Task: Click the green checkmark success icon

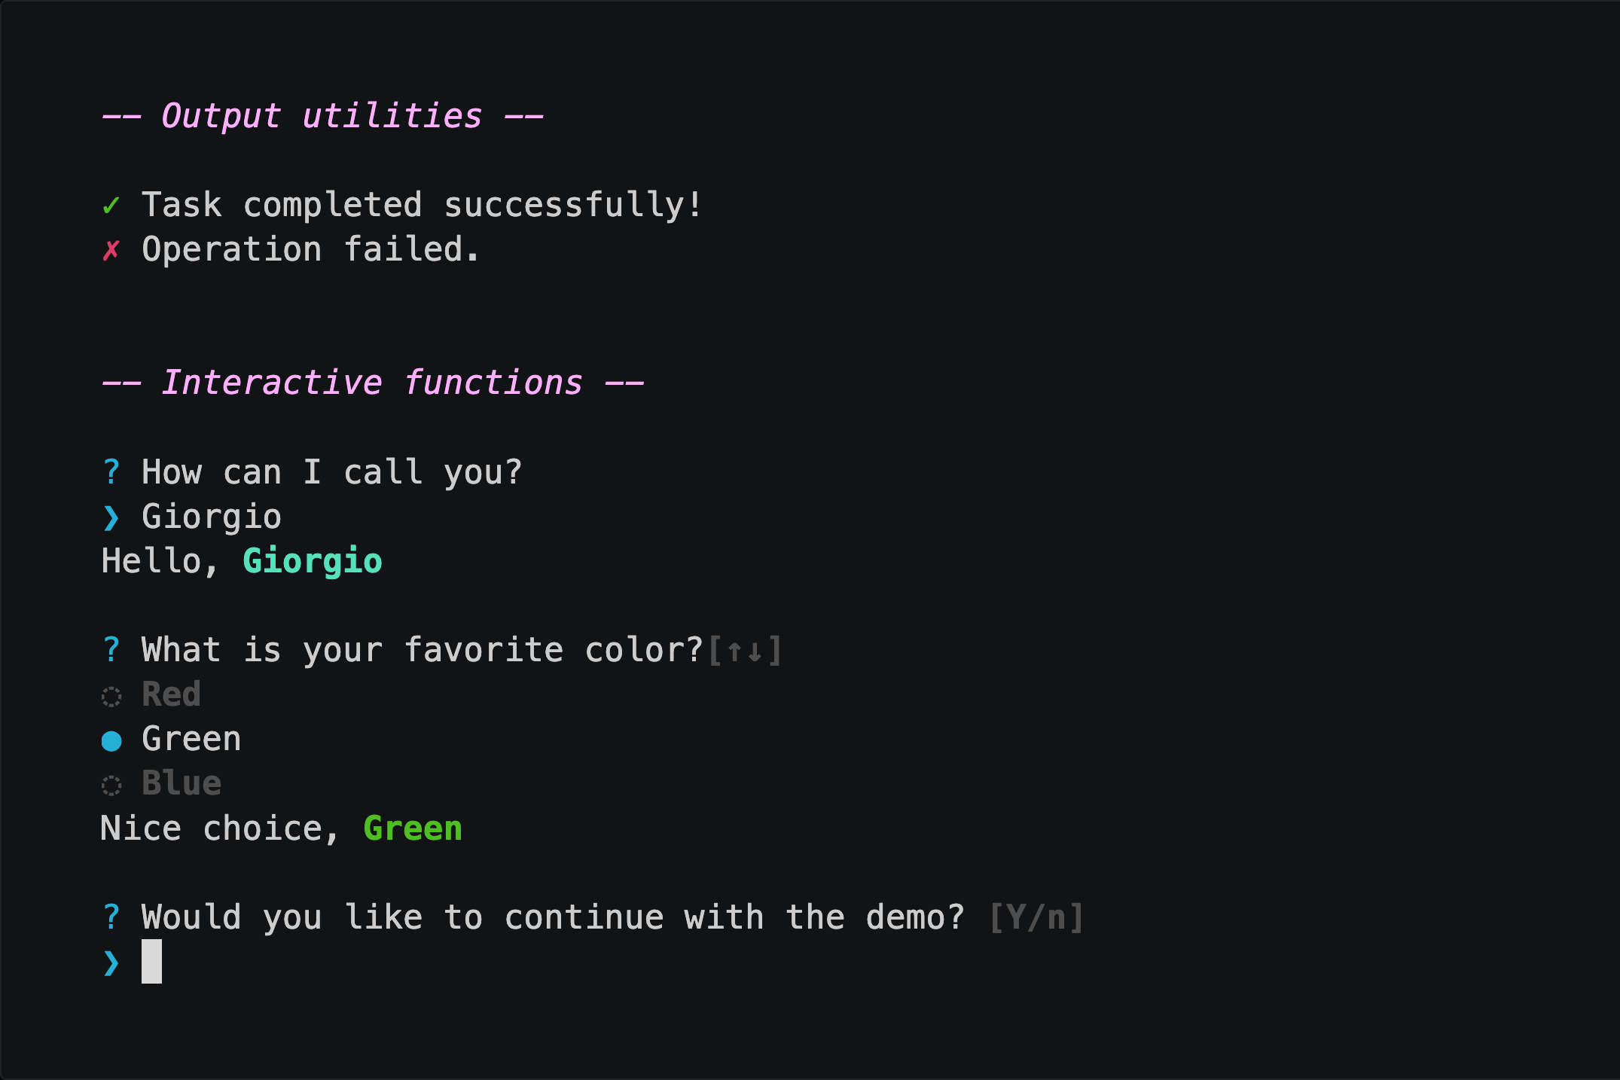Action: click(x=111, y=205)
